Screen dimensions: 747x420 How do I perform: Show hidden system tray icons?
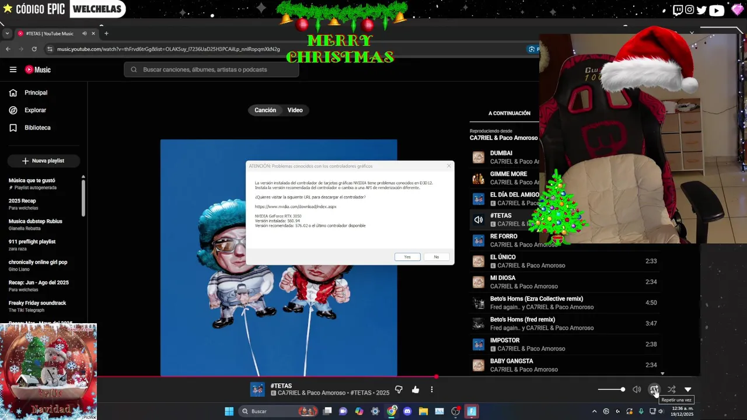tap(594, 411)
